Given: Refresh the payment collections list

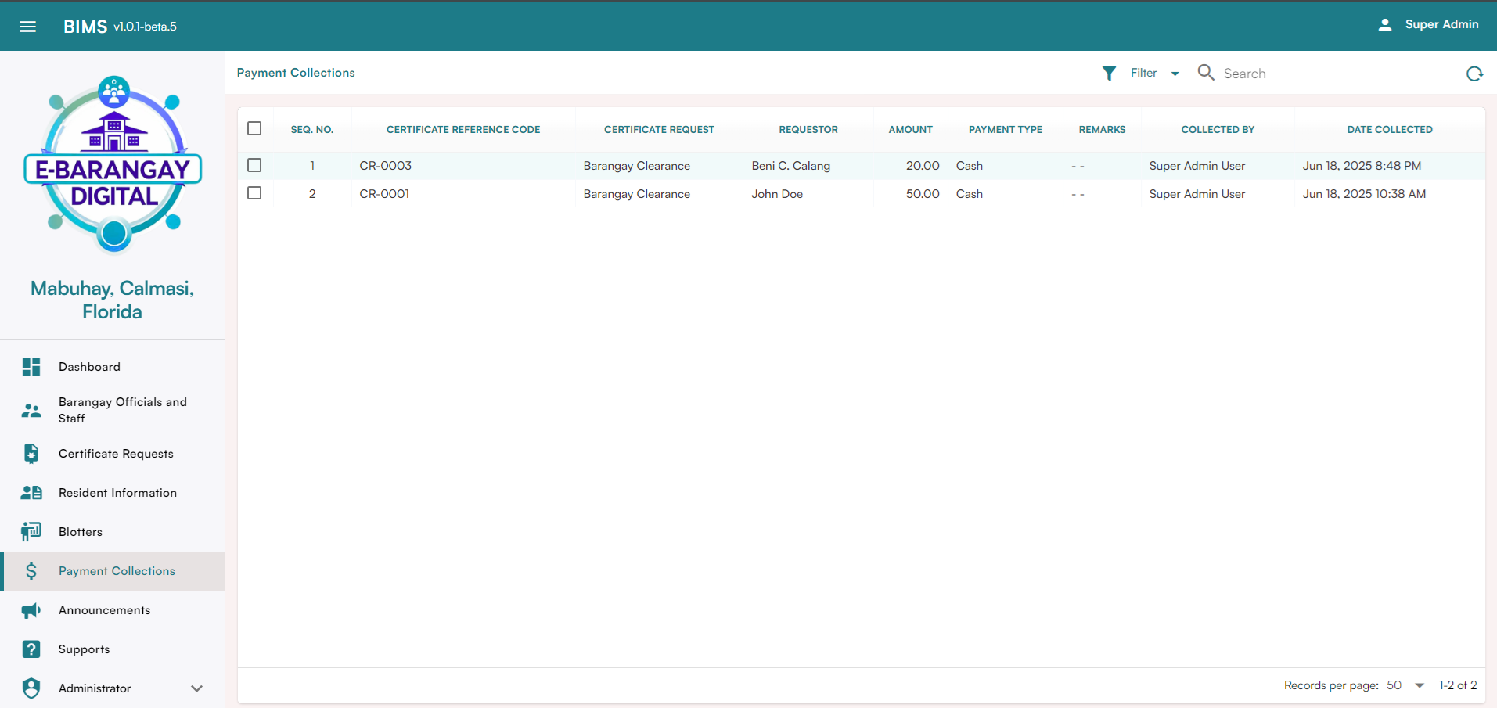Looking at the screenshot, I should tap(1474, 74).
